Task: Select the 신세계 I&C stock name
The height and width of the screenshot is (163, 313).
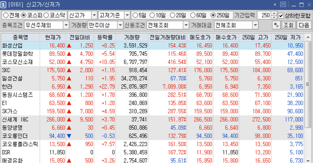Action: pyautogui.click(x=15, y=119)
